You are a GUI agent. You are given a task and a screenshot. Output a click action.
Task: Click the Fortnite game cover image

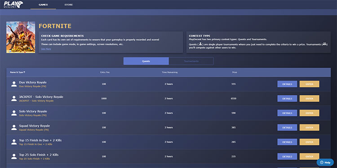pyautogui.click(x=21, y=37)
